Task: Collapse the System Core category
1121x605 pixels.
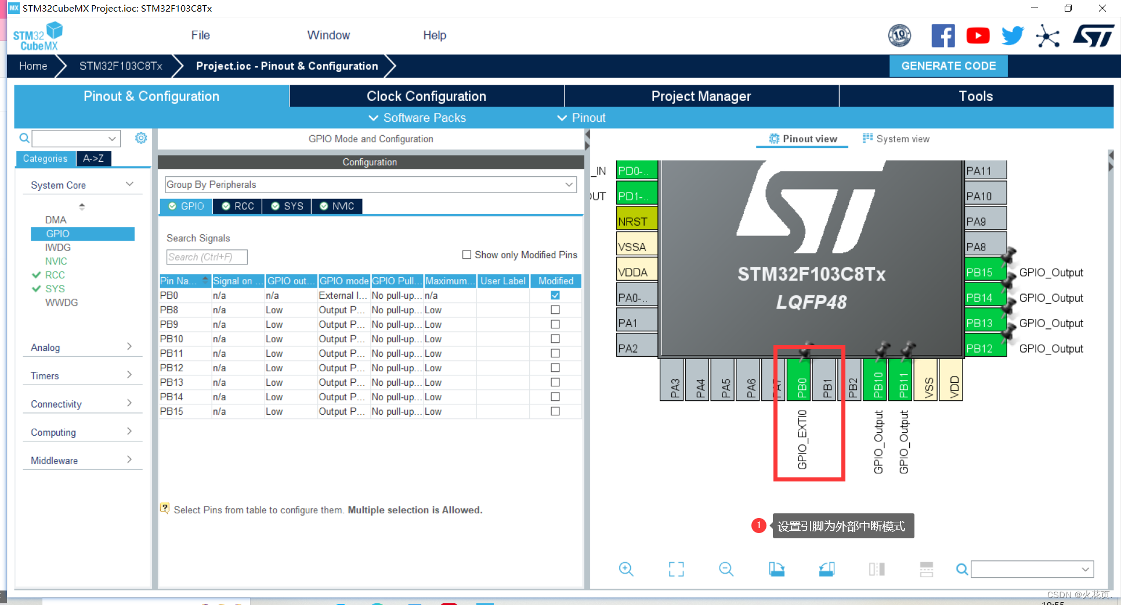Action: pos(82,185)
